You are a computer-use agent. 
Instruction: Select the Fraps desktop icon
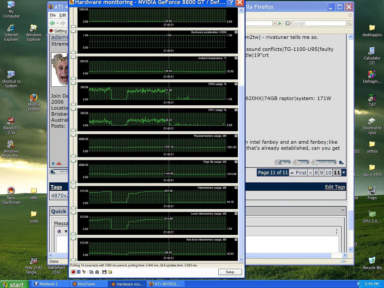372,193
